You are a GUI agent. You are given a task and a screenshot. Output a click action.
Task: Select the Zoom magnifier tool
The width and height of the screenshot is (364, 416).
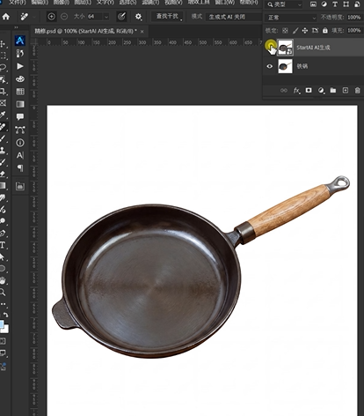[x=3, y=292]
